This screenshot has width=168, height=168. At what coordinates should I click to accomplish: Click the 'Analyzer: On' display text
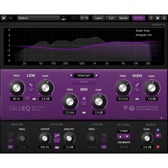point(144,35)
